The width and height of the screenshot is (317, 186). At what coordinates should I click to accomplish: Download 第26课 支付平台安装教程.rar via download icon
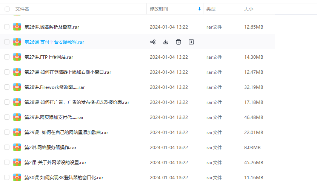[x=166, y=42]
